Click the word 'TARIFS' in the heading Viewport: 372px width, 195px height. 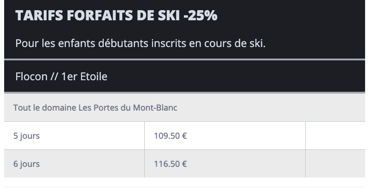[39, 15]
